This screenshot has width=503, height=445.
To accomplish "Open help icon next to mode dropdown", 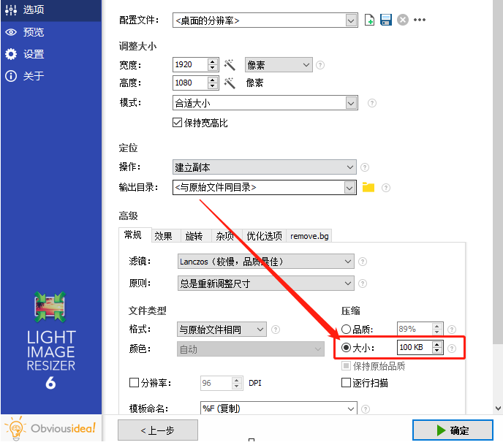I will 372,103.
